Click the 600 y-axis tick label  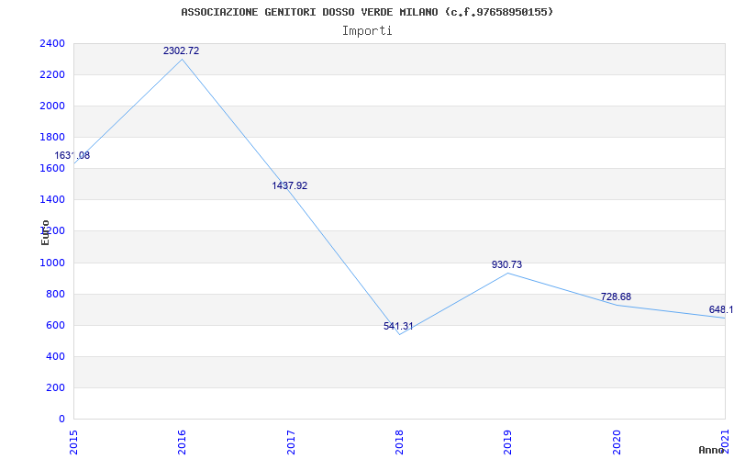click(56, 326)
